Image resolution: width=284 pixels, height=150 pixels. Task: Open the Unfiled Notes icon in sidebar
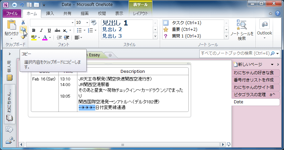click(x=9, y=129)
